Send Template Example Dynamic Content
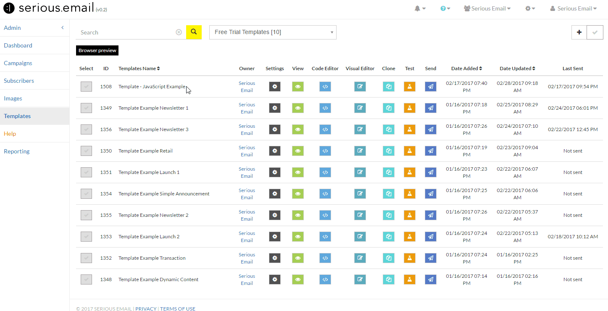 point(431,279)
